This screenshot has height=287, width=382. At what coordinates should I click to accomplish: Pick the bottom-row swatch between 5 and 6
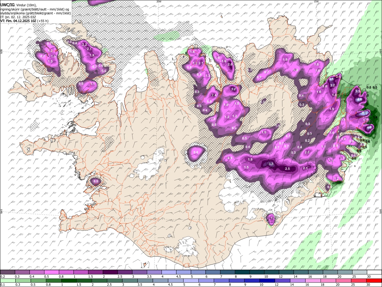coord(191,280)
